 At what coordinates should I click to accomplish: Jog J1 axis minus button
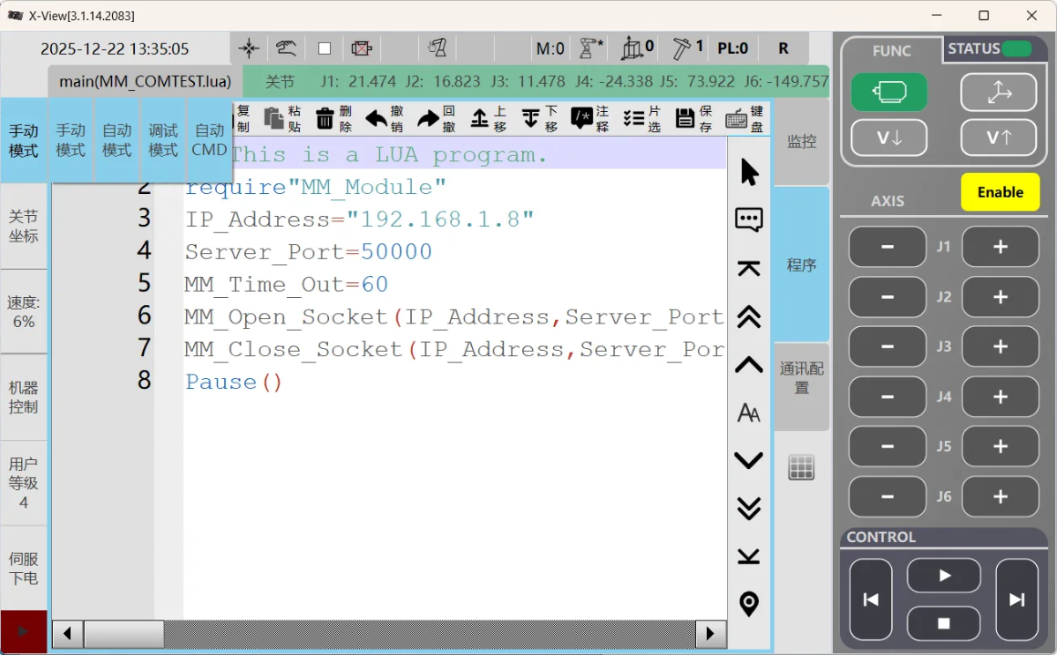888,247
